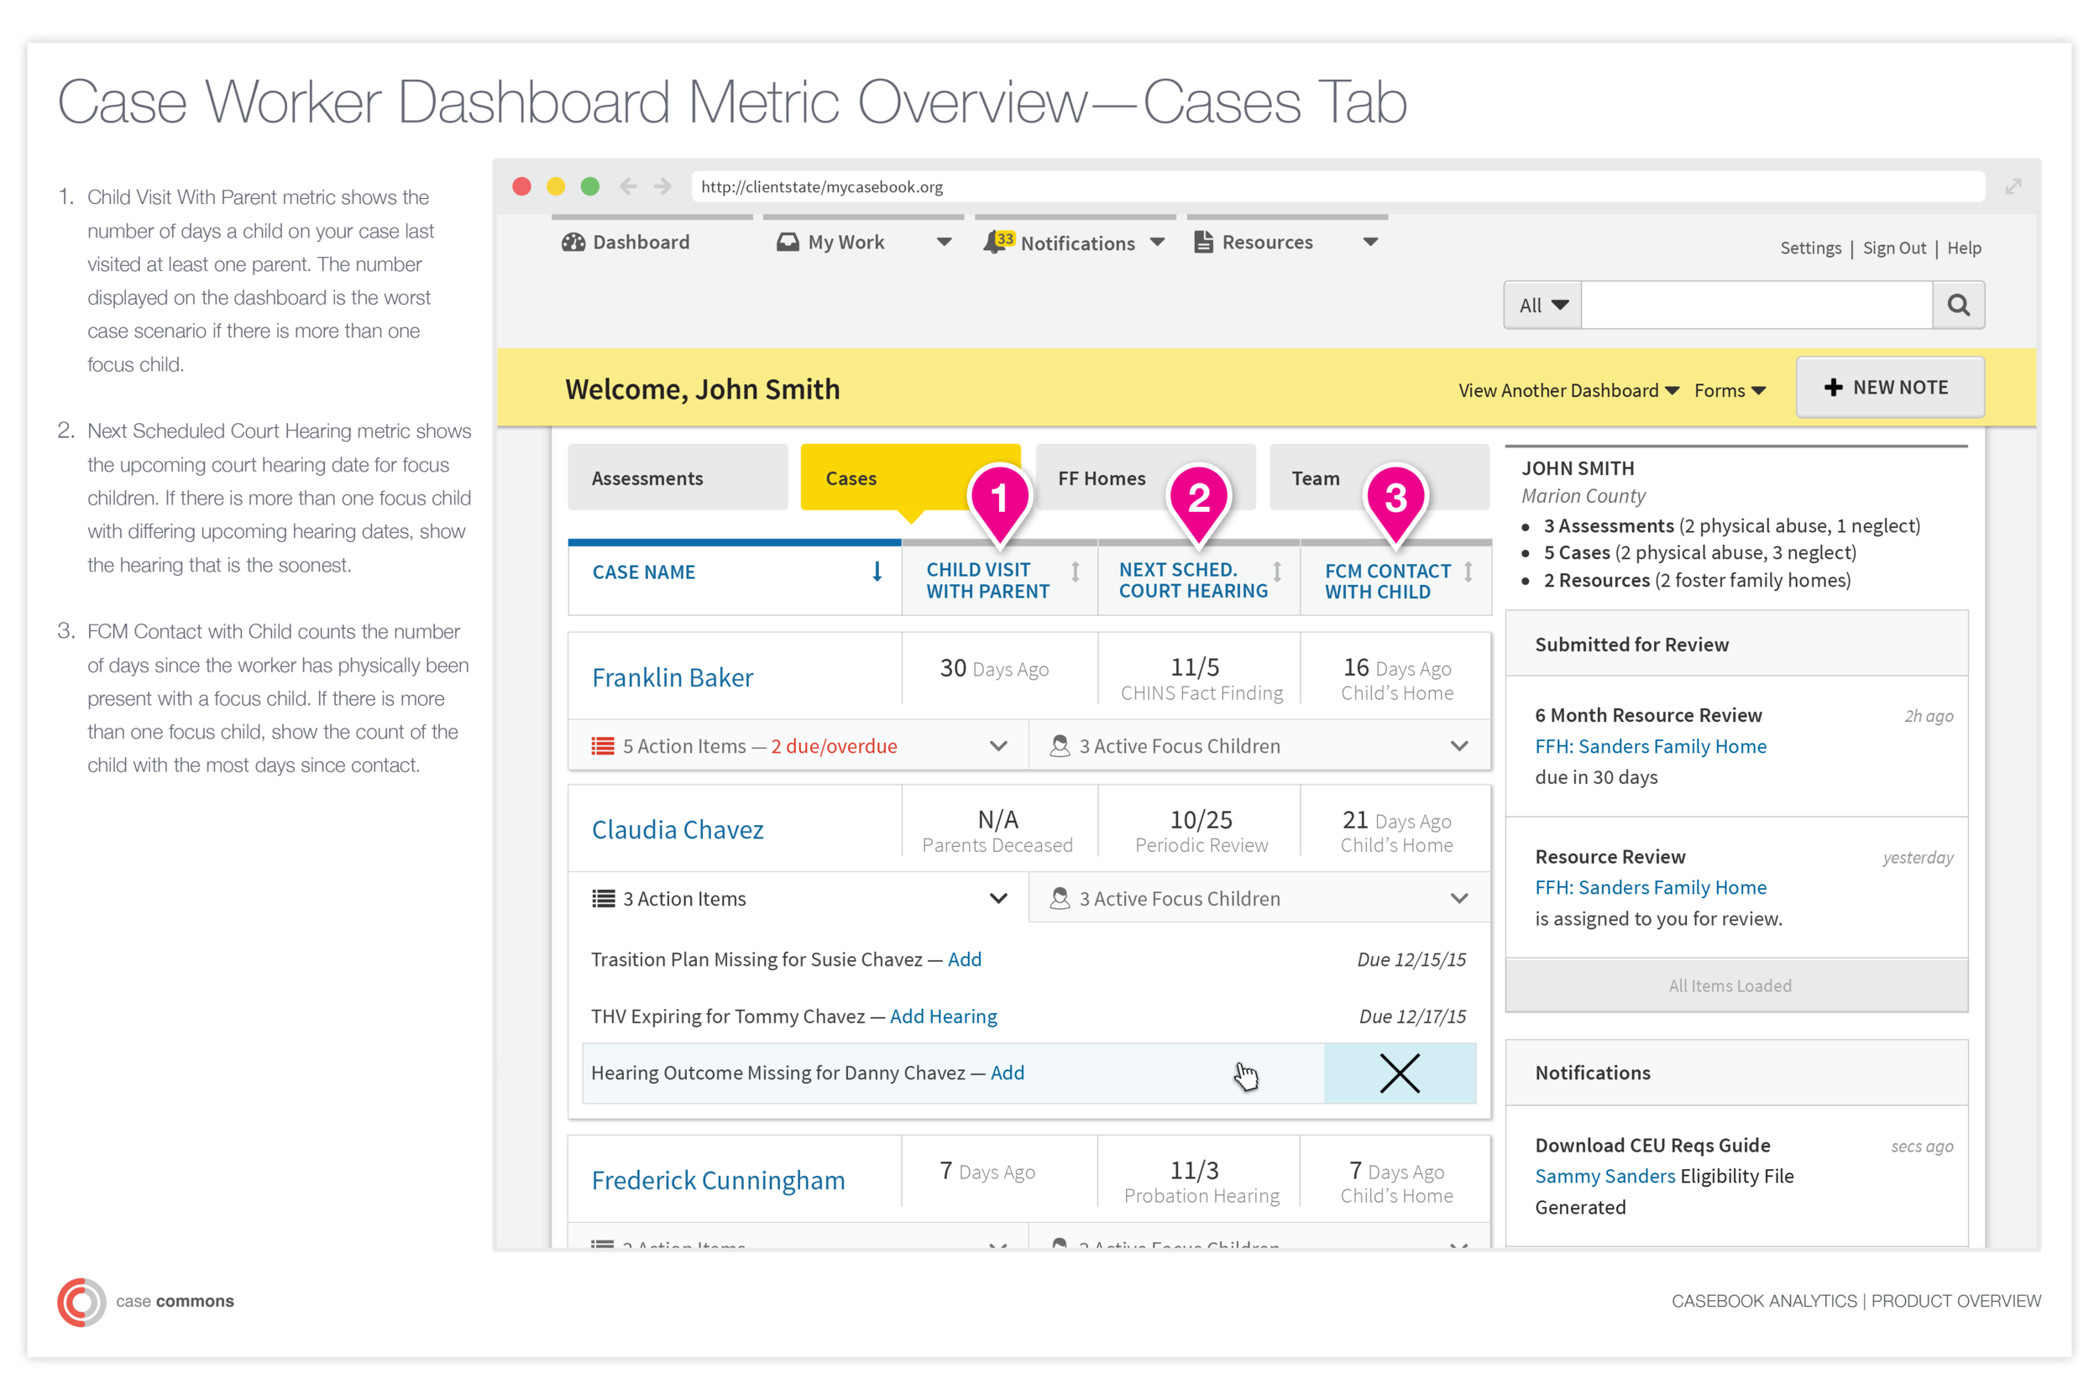The width and height of the screenshot is (2099, 1400).
Task: Sort by Case Name arrow
Action: [x=877, y=572]
